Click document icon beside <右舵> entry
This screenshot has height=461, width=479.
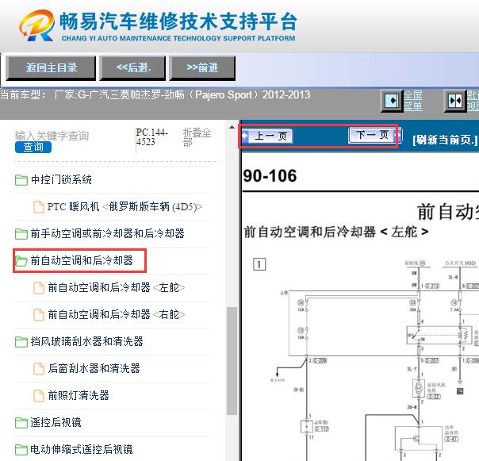[39, 314]
